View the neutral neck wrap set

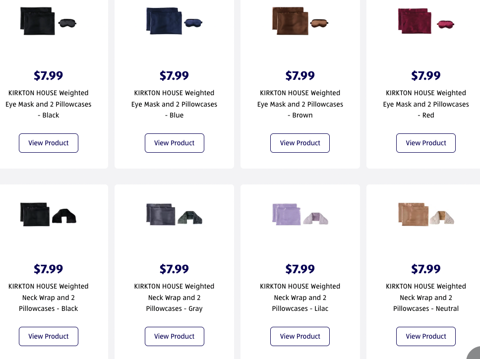tap(426, 336)
